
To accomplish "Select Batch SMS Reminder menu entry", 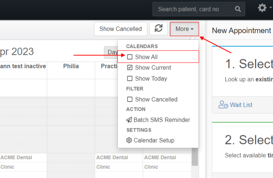I will 158,120.
